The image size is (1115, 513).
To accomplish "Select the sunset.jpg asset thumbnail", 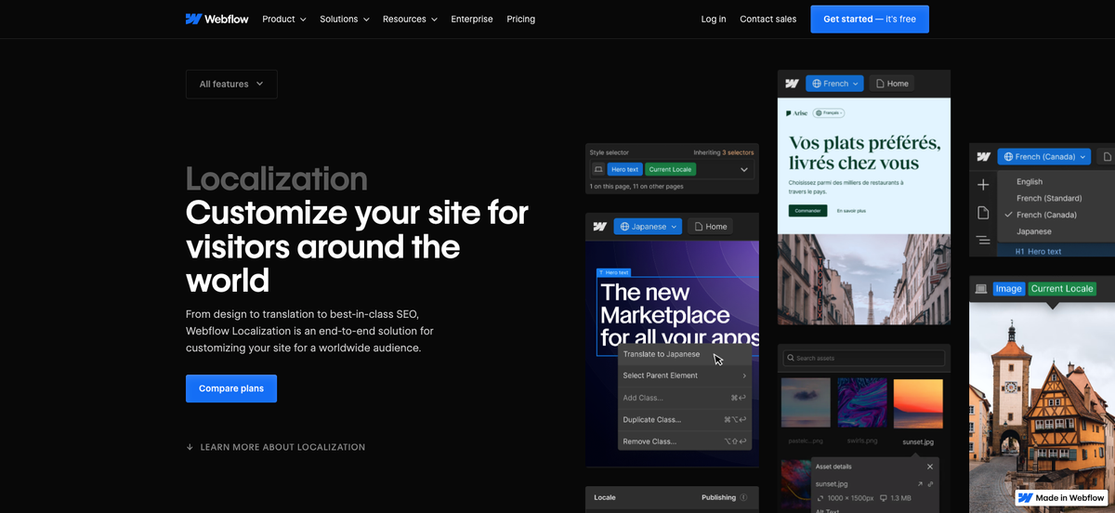I will (x=917, y=403).
